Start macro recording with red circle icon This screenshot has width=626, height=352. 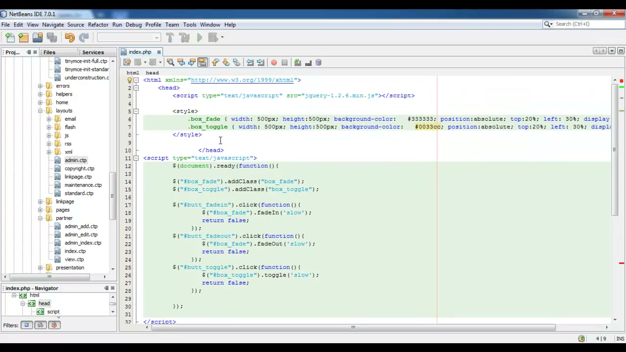coord(274,62)
